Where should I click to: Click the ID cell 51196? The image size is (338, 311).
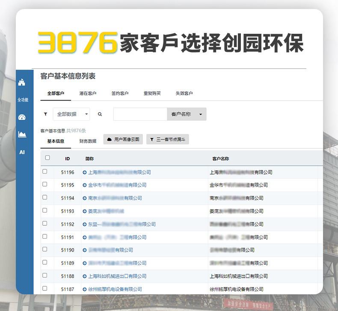click(68, 172)
